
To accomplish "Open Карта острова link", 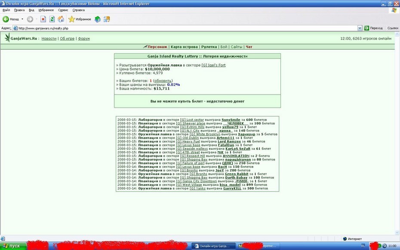I will [x=184, y=47].
